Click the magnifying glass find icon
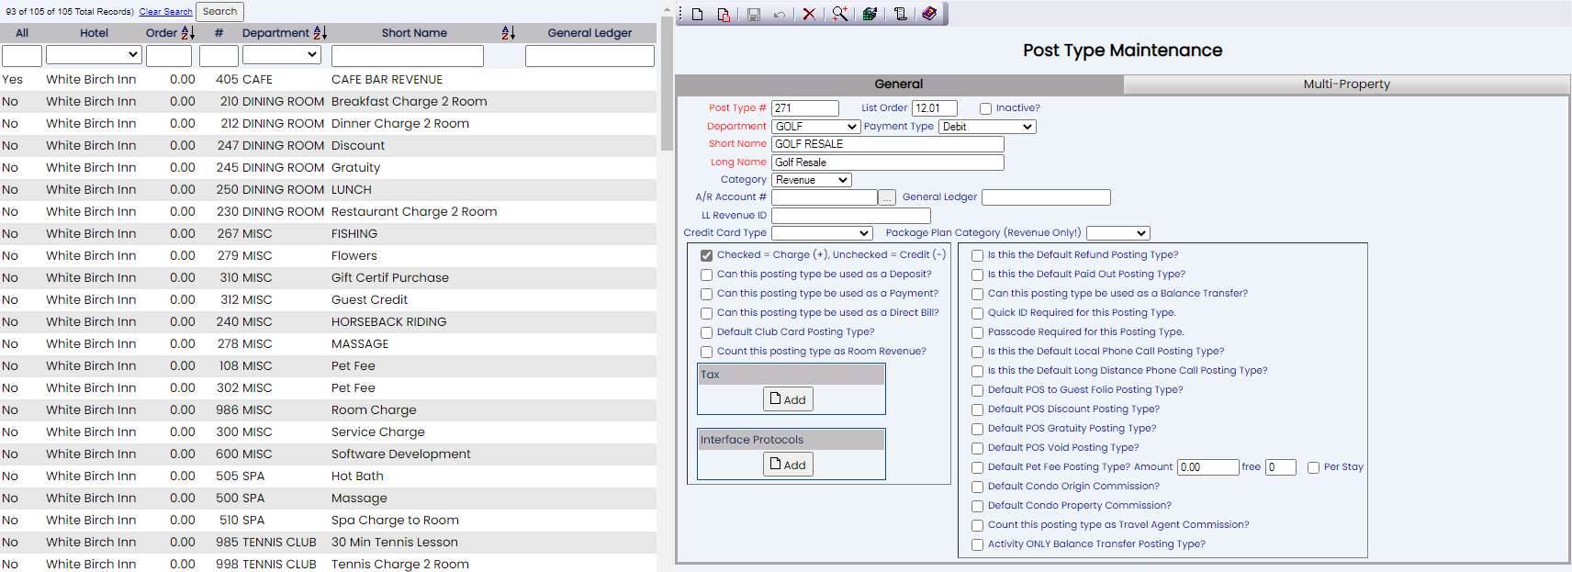 pos(839,14)
